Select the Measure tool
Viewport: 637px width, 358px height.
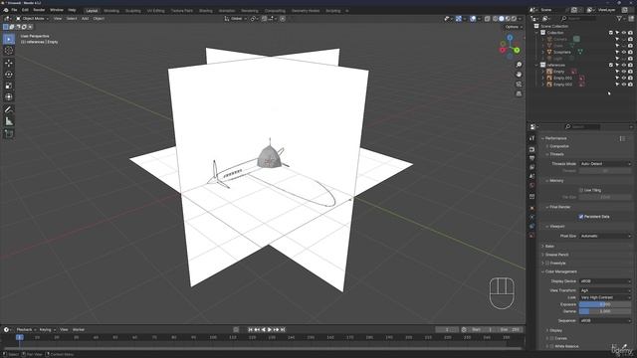pos(9,121)
